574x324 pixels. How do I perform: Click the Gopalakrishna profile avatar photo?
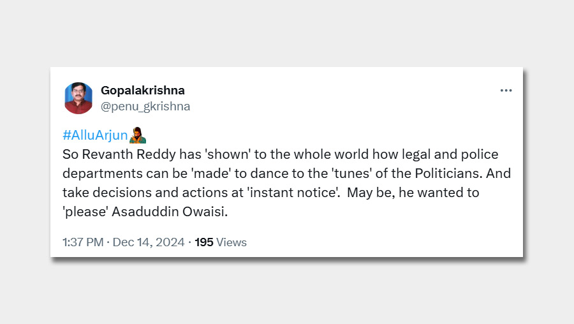78,98
